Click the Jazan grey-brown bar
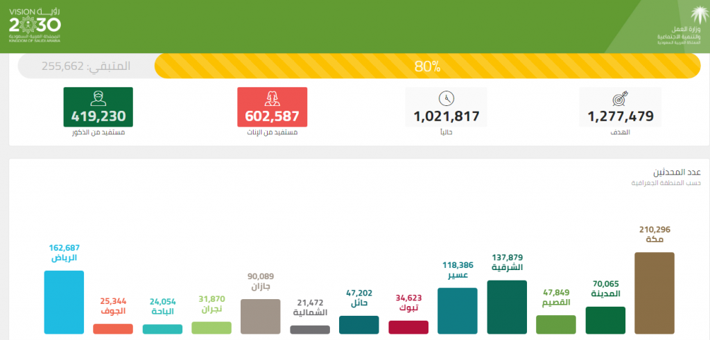This screenshot has width=710, height=340. click(261, 316)
